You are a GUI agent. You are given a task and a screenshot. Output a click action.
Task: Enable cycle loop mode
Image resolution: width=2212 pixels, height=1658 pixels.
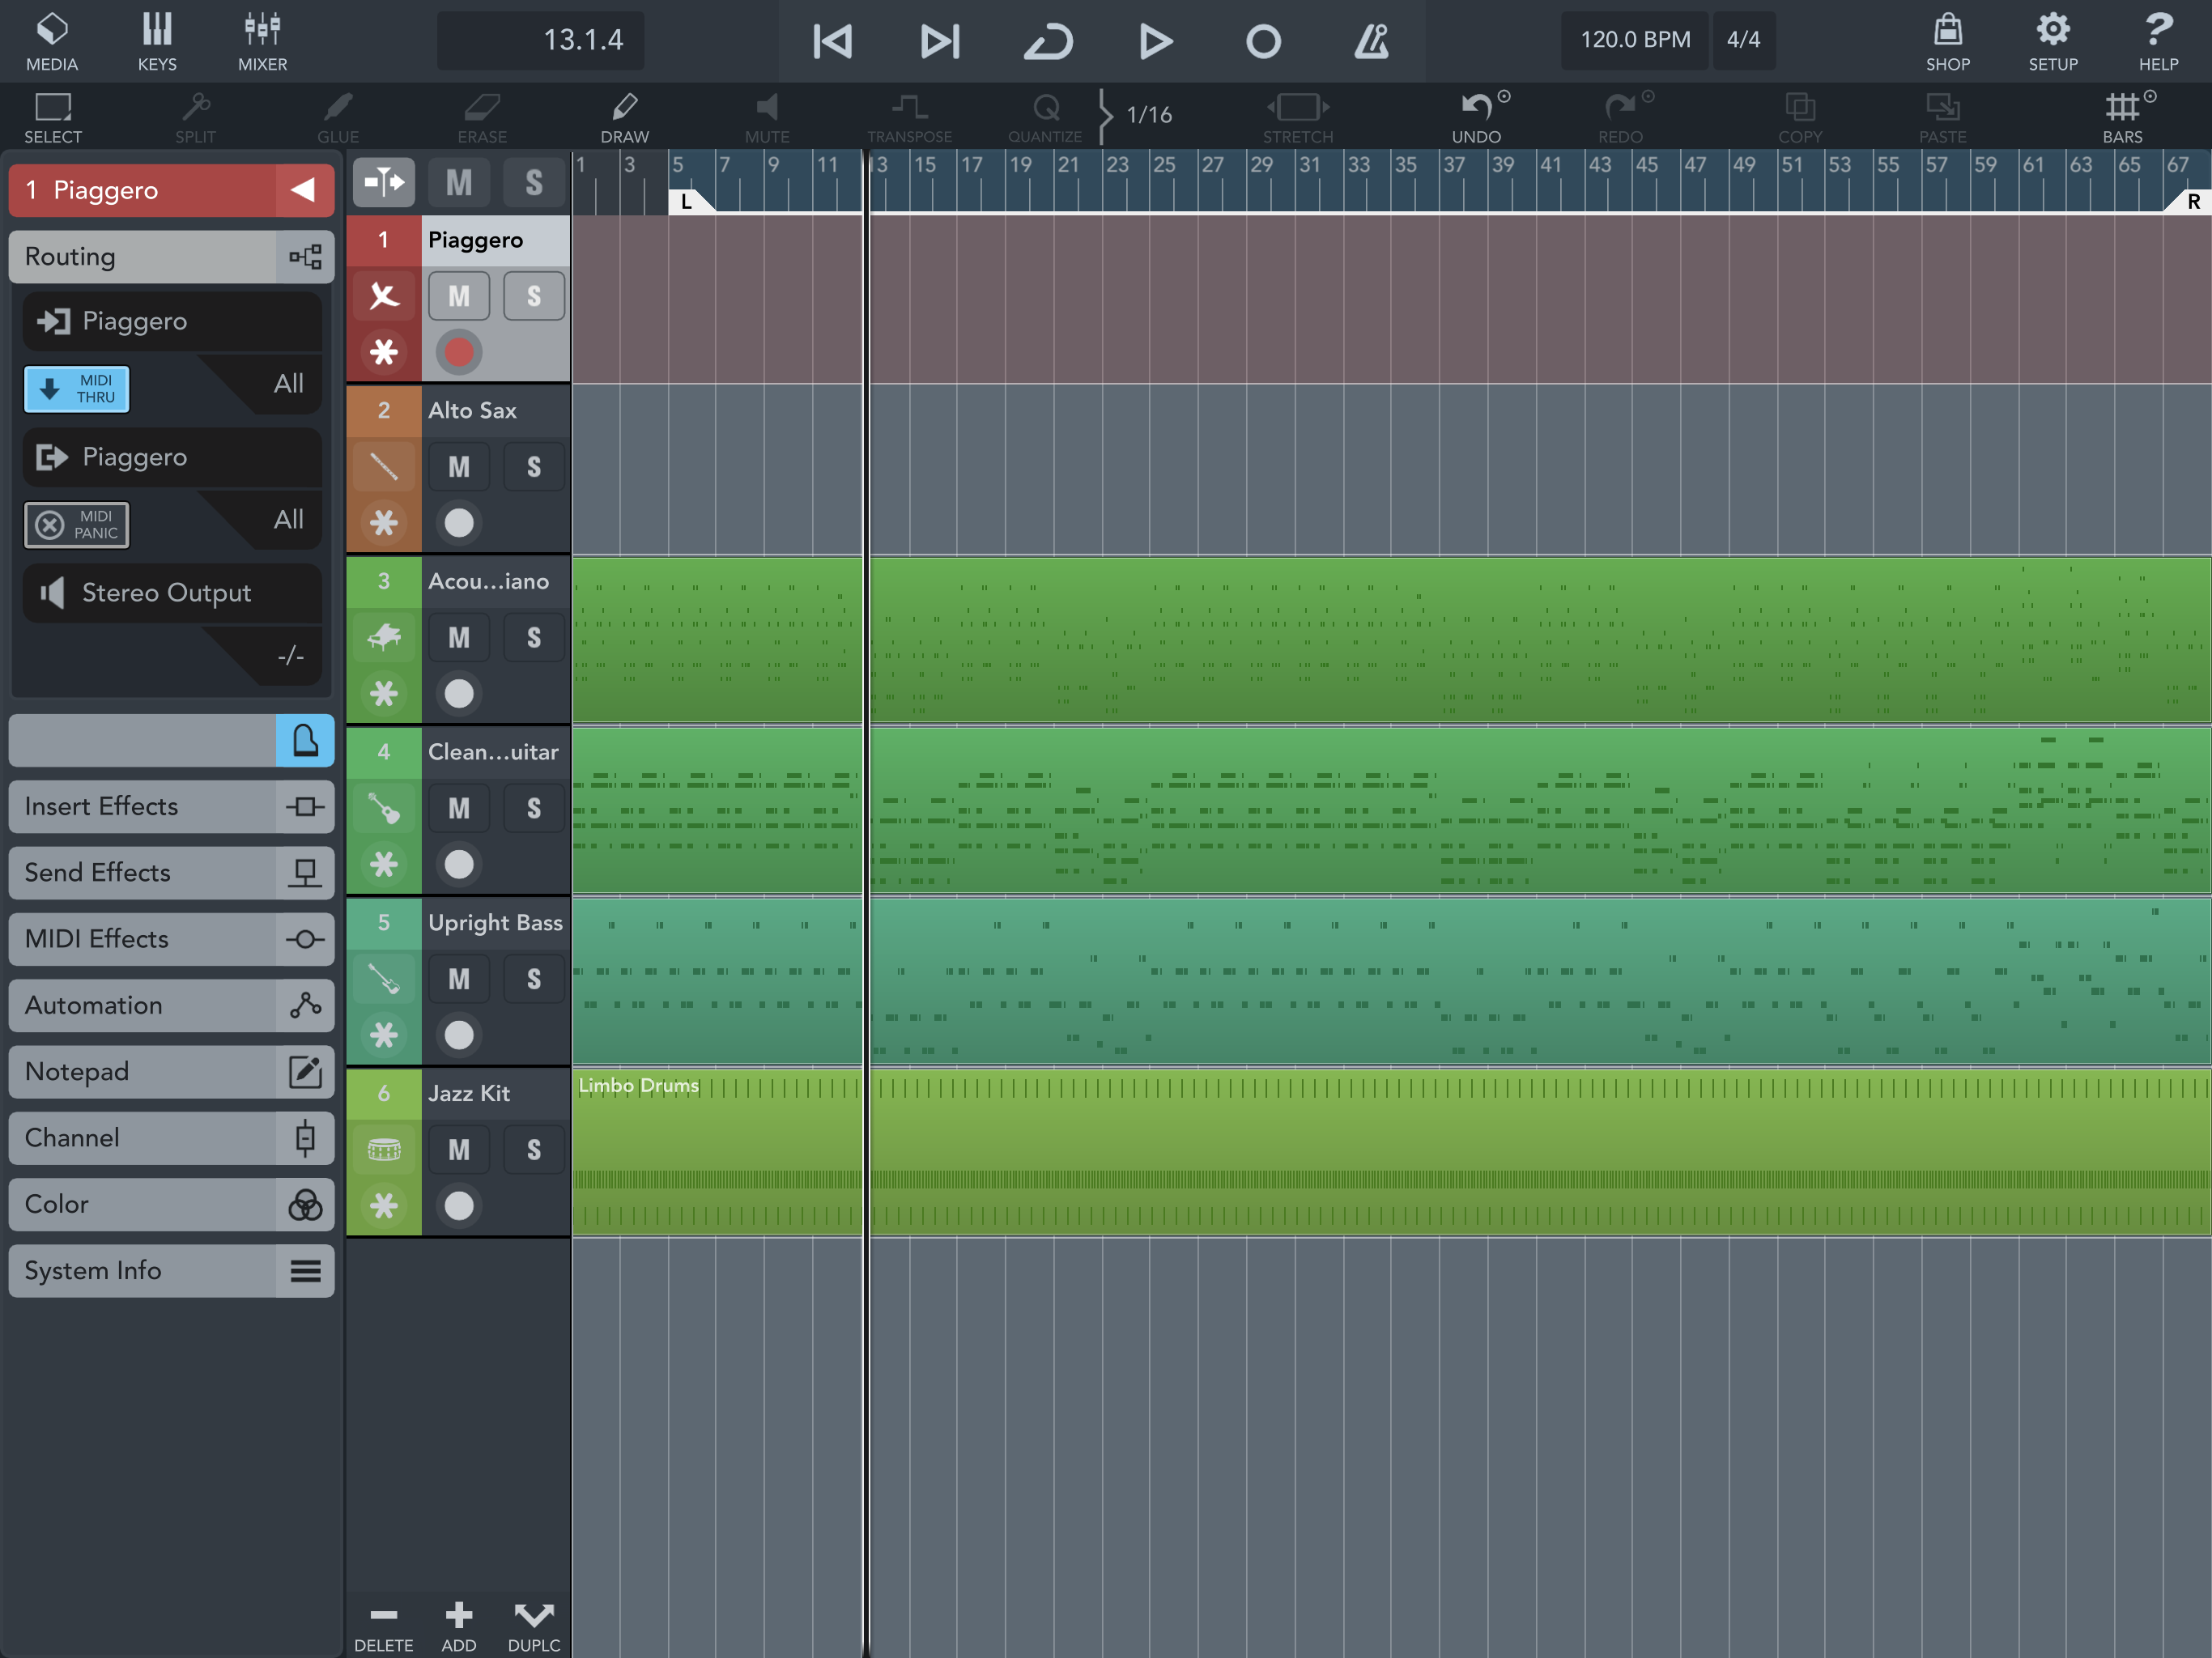[1048, 41]
